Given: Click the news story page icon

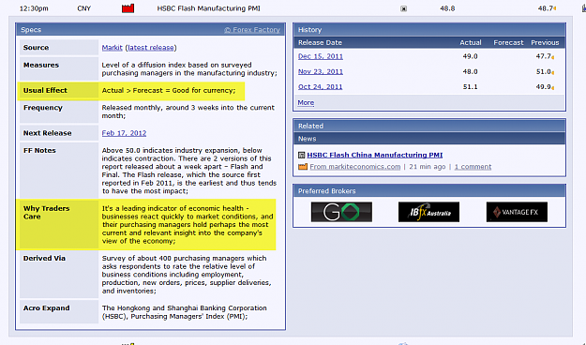Looking at the screenshot, I should 302,155.
